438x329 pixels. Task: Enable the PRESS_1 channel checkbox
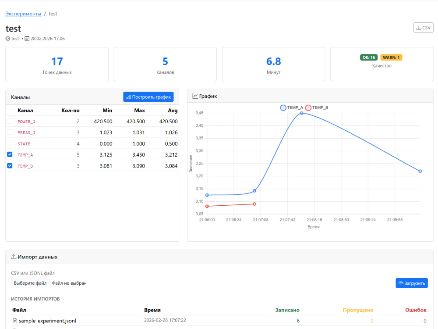pos(10,132)
